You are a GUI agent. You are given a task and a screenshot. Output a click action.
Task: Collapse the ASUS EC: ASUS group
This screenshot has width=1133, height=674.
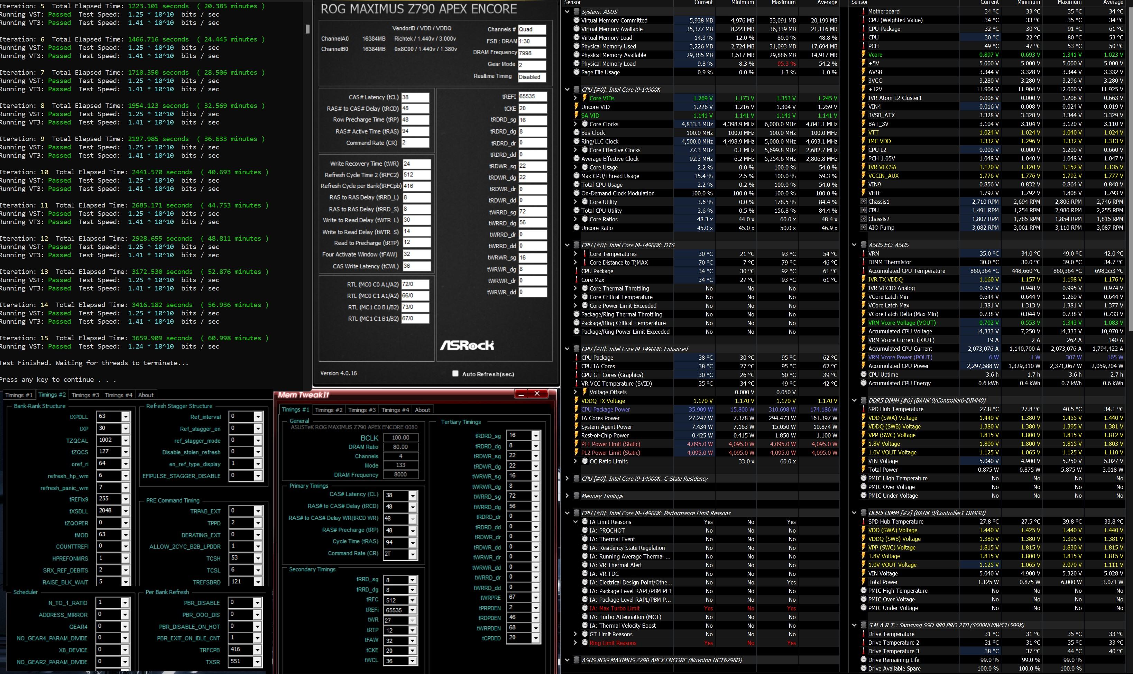point(854,245)
